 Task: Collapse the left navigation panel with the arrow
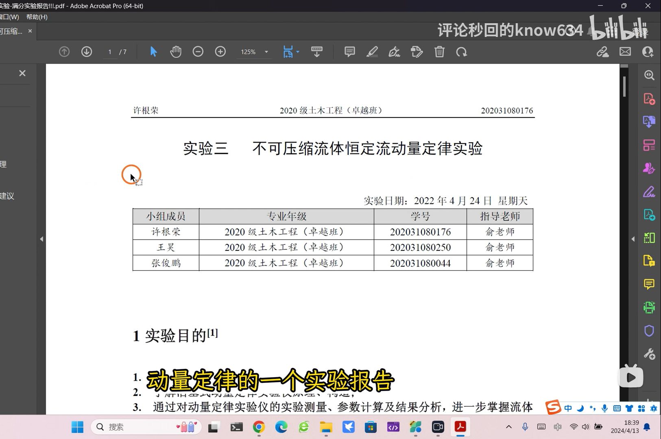[41, 239]
